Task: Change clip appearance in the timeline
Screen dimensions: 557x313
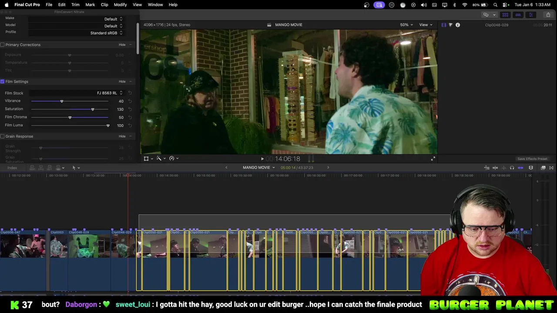Action: click(531, 168)
